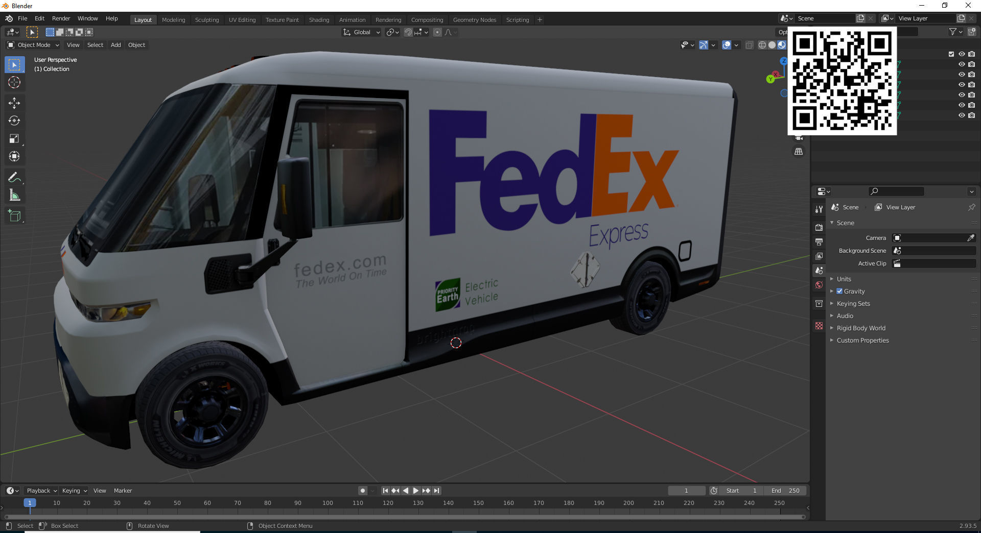Activate the Select Box tool
The width and height of the screenshot is (981, 533).
tap(14, 65)
